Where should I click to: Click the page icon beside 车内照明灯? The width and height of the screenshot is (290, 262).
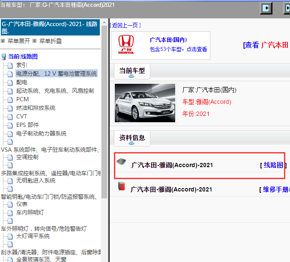pos(10,213)
